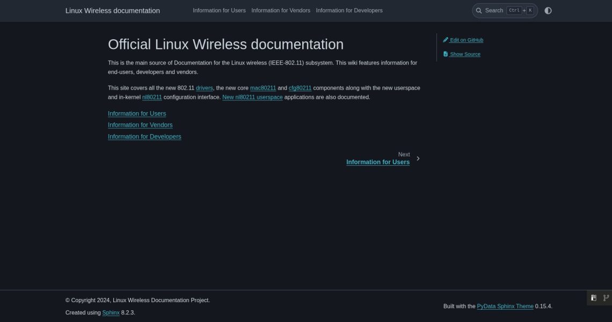
Task: Click the magnifying glass search icon
Action: coord(478,10)
